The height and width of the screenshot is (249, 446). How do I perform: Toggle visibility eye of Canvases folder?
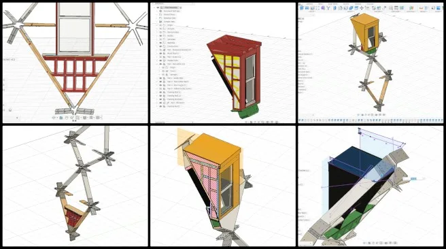160,39
